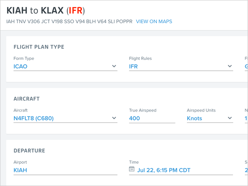Open the Aircraft selector chevron
Viewport: 248px width, 186px height.
coord(114,118)
